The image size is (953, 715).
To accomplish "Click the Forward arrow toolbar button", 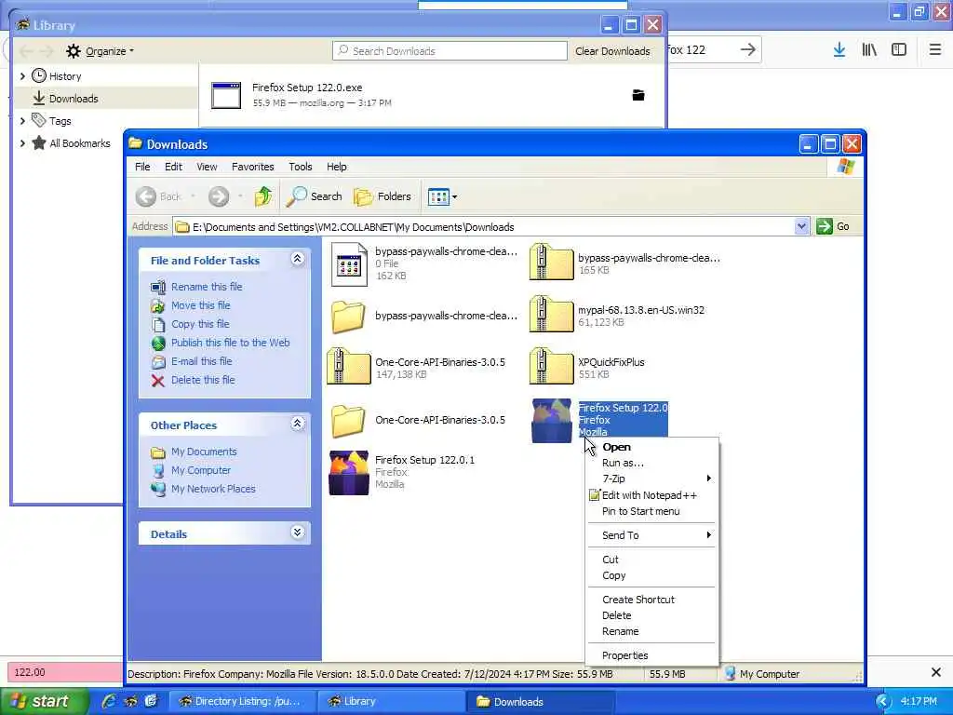I will pyautogui.click(x=218, y=196).
